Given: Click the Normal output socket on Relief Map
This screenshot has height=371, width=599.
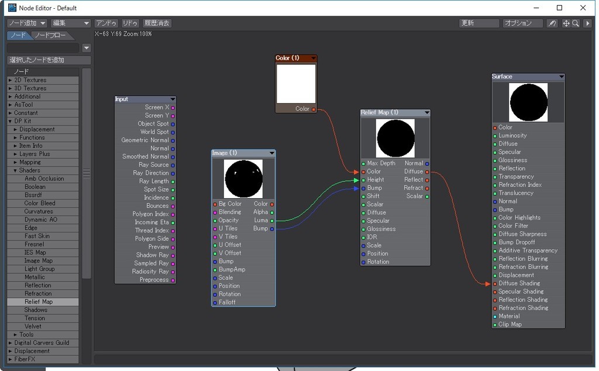Looking at the screenshot, I should pyautogui.click(x=426, y=164).
